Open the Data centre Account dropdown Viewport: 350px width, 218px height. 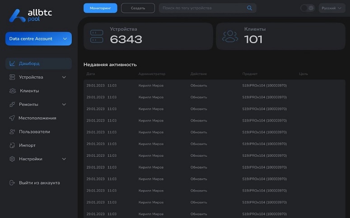(x=39, y=39)
